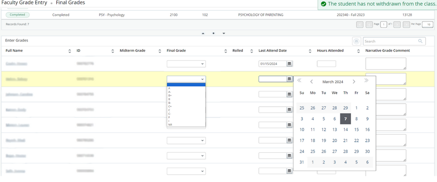
Task: Advance calendar to next month
Action: click(x=354, y=82)
